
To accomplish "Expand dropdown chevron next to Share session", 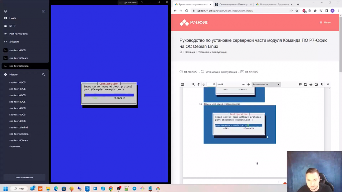I will 142,2.
